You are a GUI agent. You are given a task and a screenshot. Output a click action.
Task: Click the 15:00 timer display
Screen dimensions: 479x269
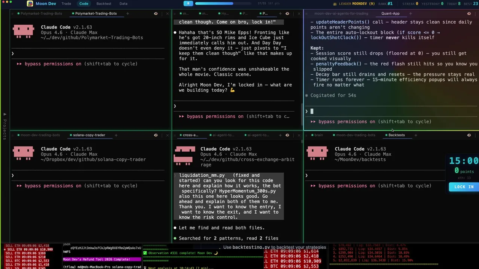[x=464, y=161]
